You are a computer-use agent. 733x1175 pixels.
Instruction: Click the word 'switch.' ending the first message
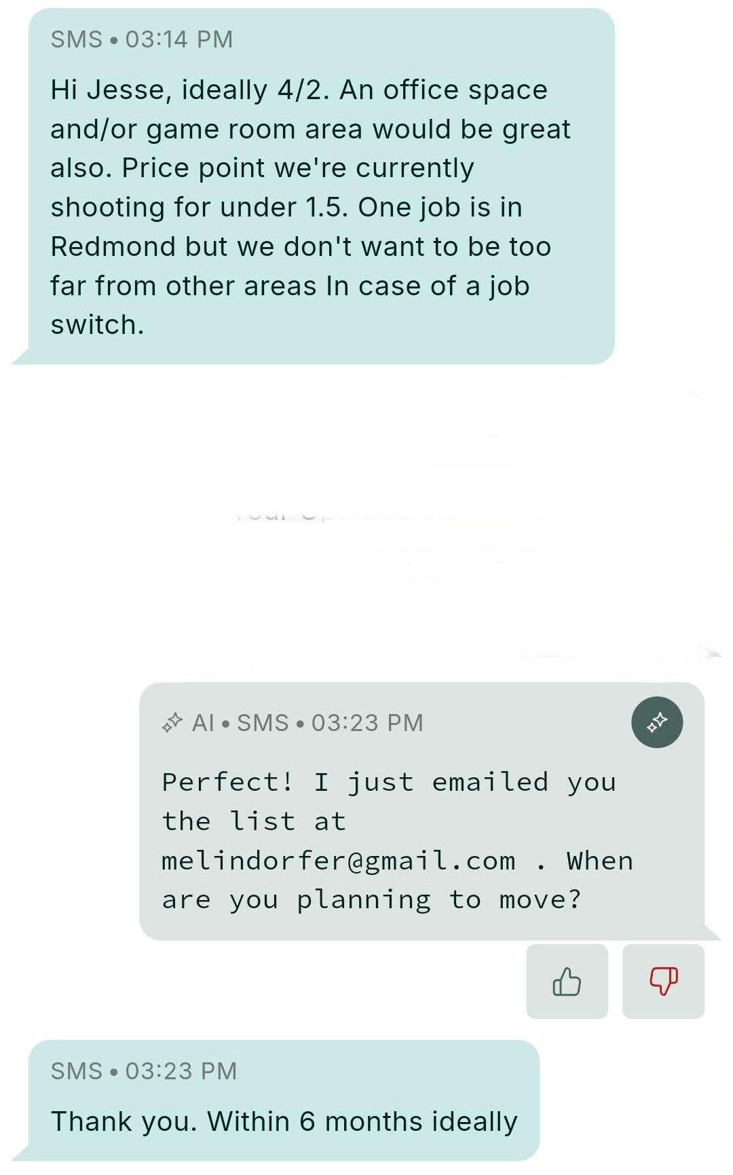coord(97,325)
